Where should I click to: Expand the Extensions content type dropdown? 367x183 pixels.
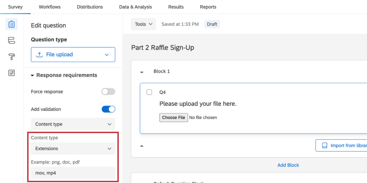pyautogui.click(x=73, y=149)
